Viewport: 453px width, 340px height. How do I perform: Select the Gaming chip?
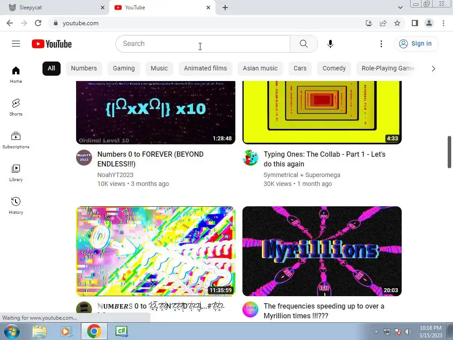pos(124,69)
